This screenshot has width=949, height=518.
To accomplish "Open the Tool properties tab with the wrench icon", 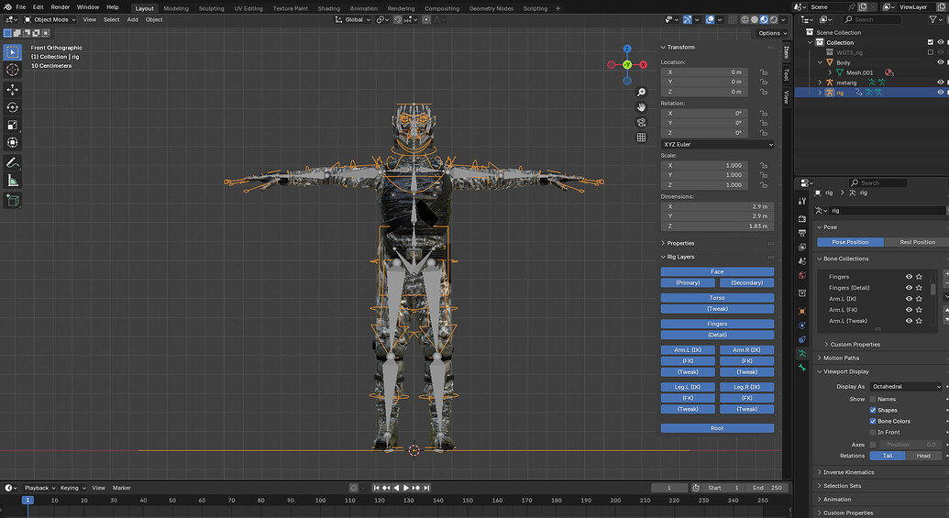I will pos(802,201).
